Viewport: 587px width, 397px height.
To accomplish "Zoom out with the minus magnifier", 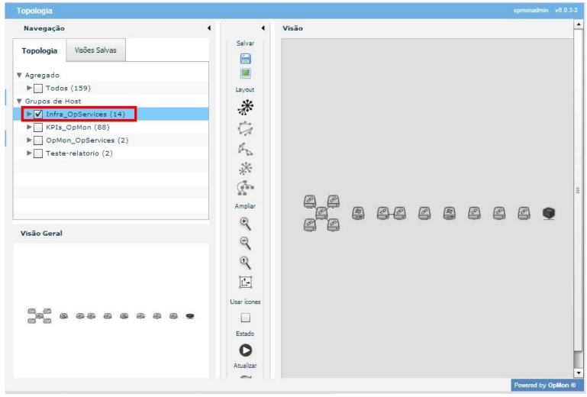I will pos(245,243).
